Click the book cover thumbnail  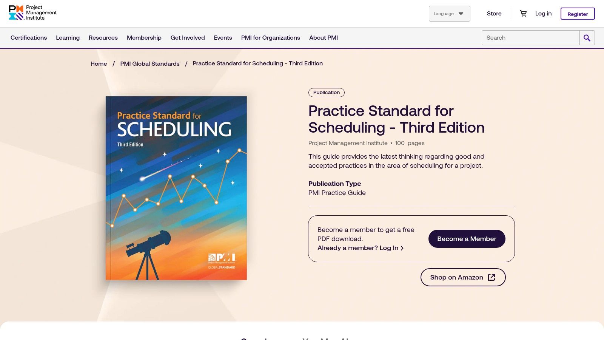[x=176, y=188]
